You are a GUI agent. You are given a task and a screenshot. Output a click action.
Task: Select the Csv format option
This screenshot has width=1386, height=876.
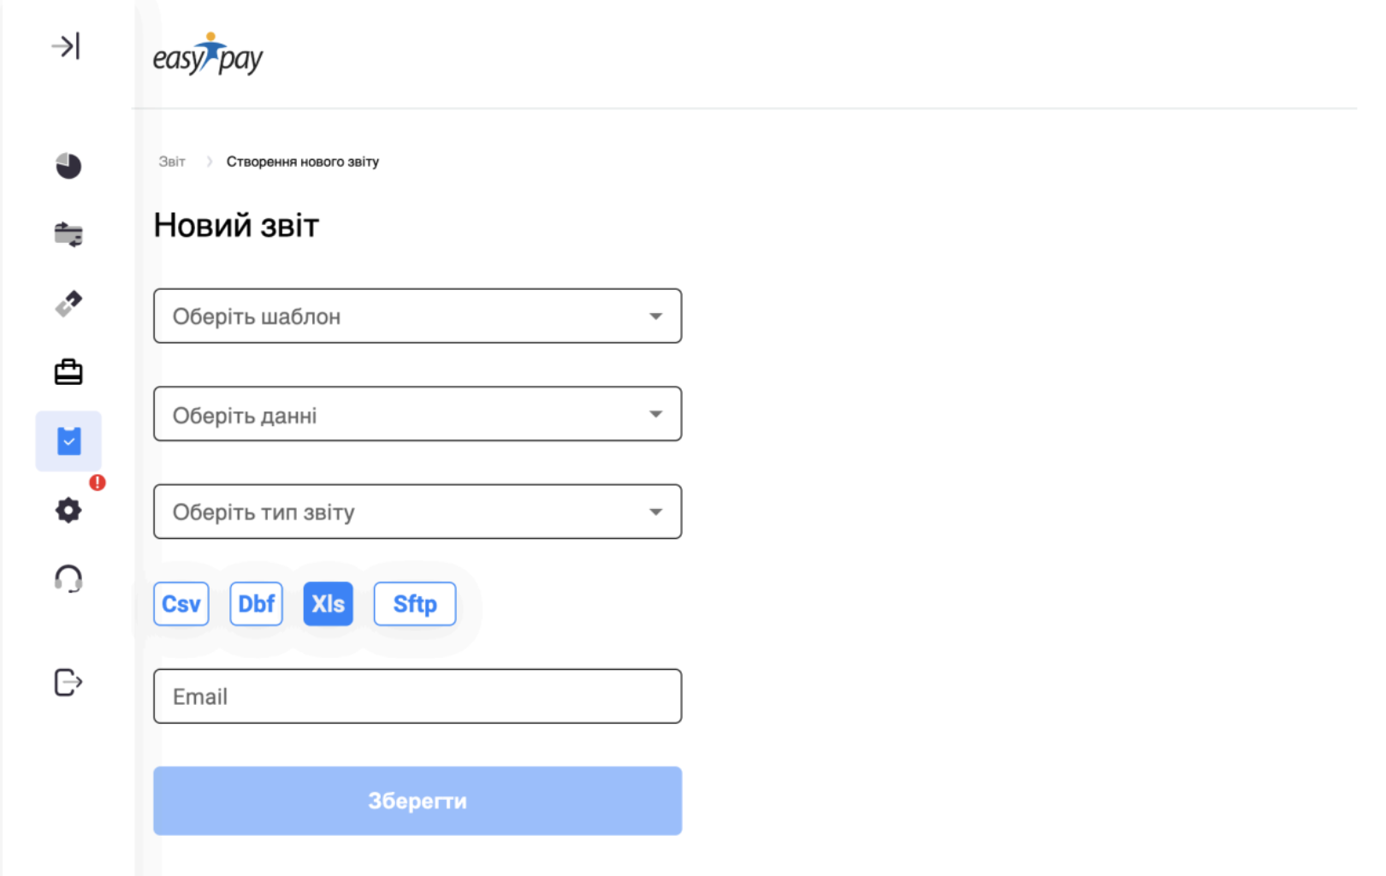(x=181, y=604)
